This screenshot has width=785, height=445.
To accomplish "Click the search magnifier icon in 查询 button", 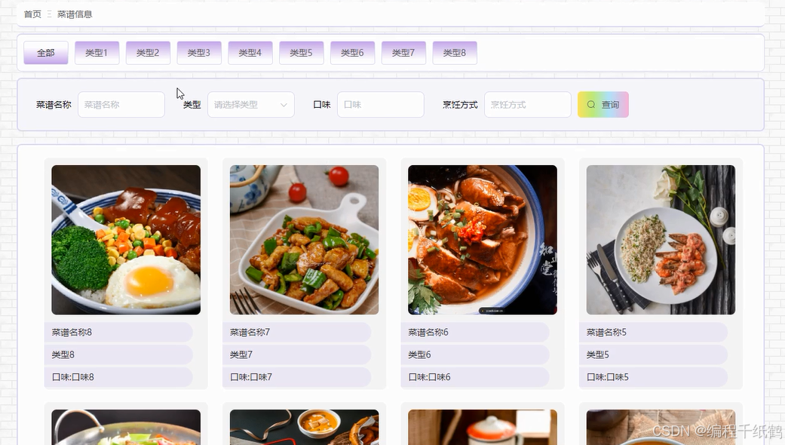I will pos(590,105).
